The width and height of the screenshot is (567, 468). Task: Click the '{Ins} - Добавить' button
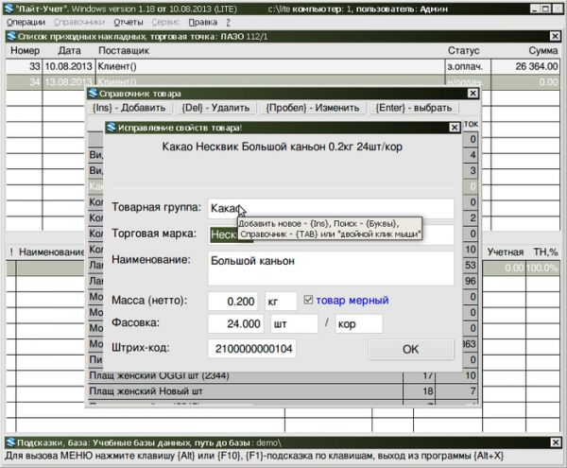pos(130,109)
